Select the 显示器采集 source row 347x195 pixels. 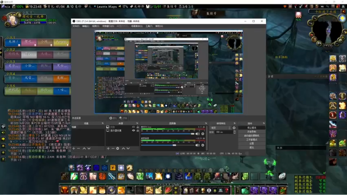pos(122,130)
